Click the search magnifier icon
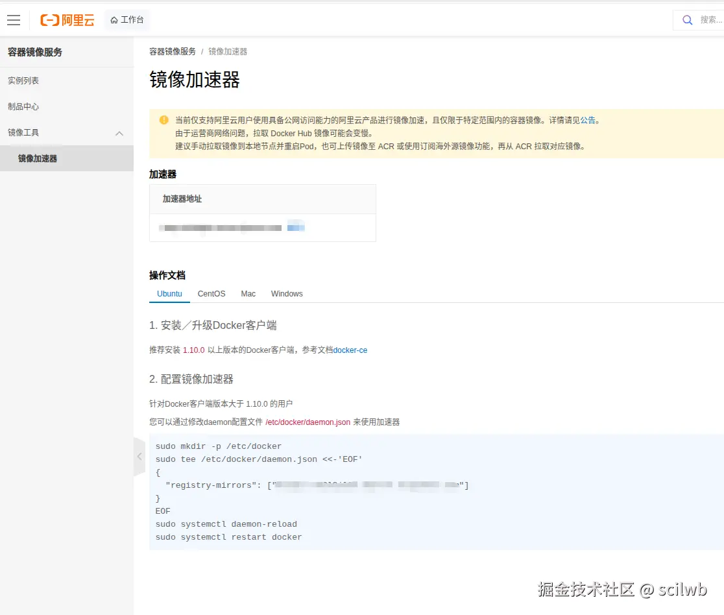724x615 pixels. 687,20
